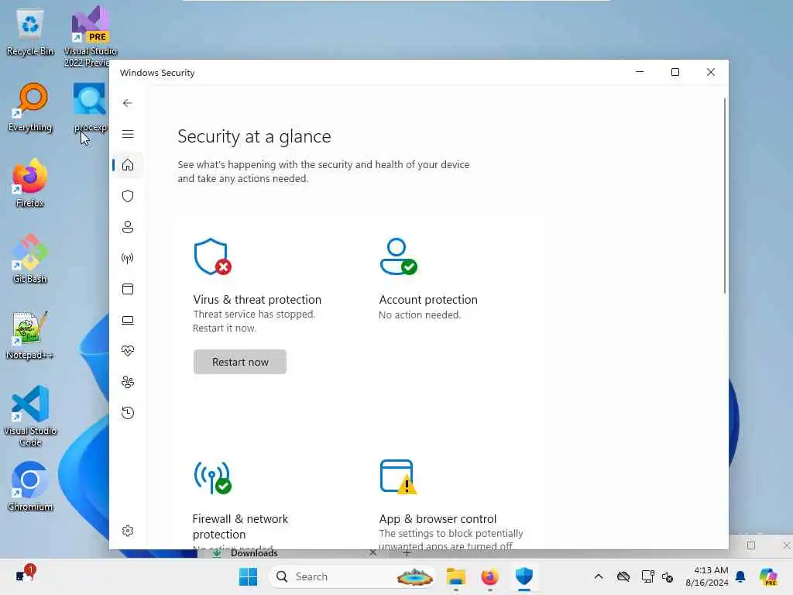Show hidden tray icons chevron
The image size is (793, 595).
(599, 576)
